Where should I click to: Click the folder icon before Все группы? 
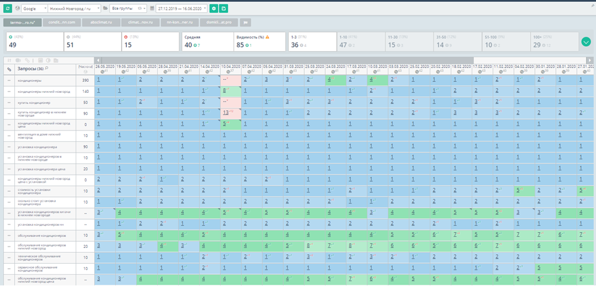click(105, 8)
